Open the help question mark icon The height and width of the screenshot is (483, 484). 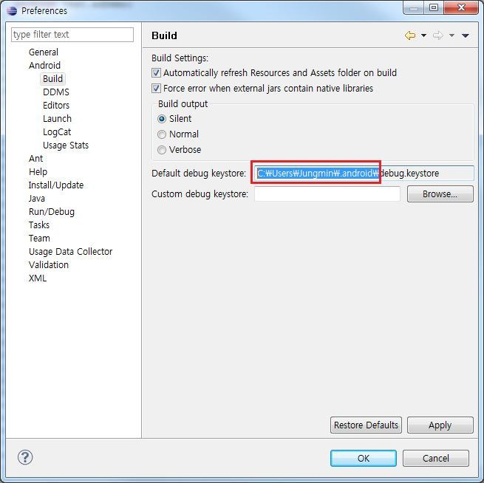click(25, 457)
